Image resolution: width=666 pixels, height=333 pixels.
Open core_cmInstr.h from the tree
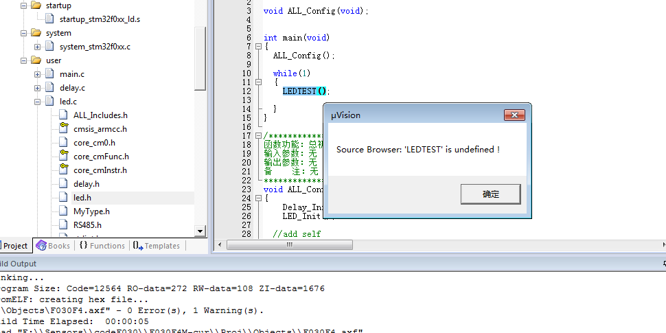tap(100, 170)
